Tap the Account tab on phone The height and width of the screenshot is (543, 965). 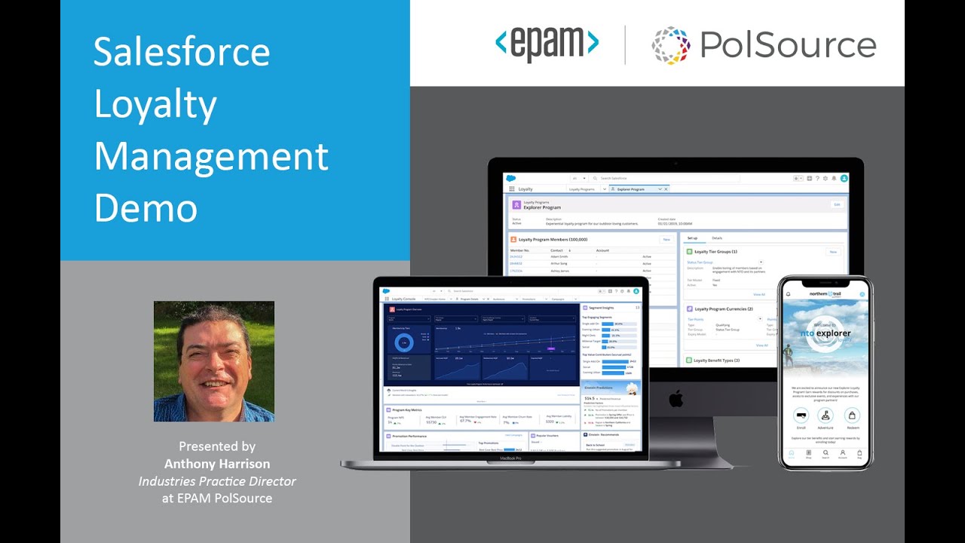pyautogui.click(x=843, y=454)
